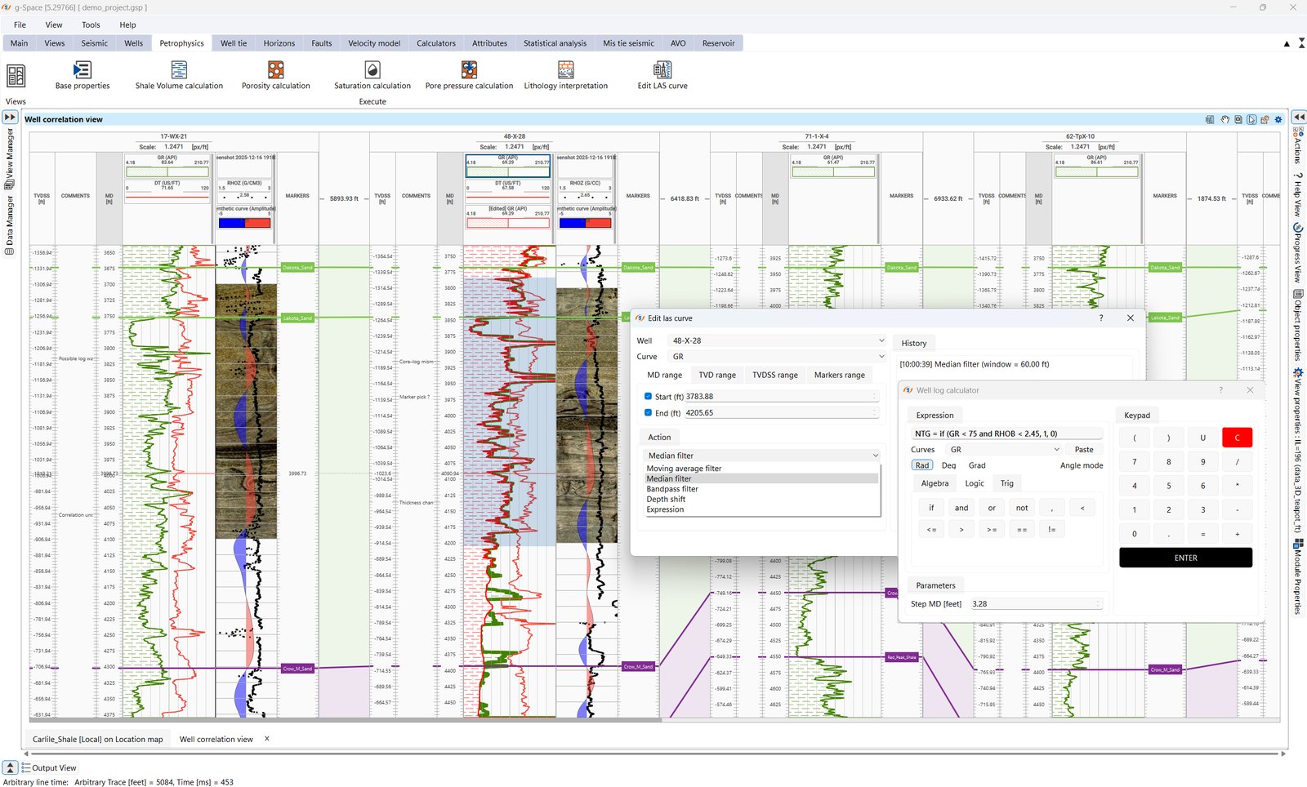This screenshot has width=1307, height=787.
Task: Open Porosity calculation tool
Action: pos(276,75)
